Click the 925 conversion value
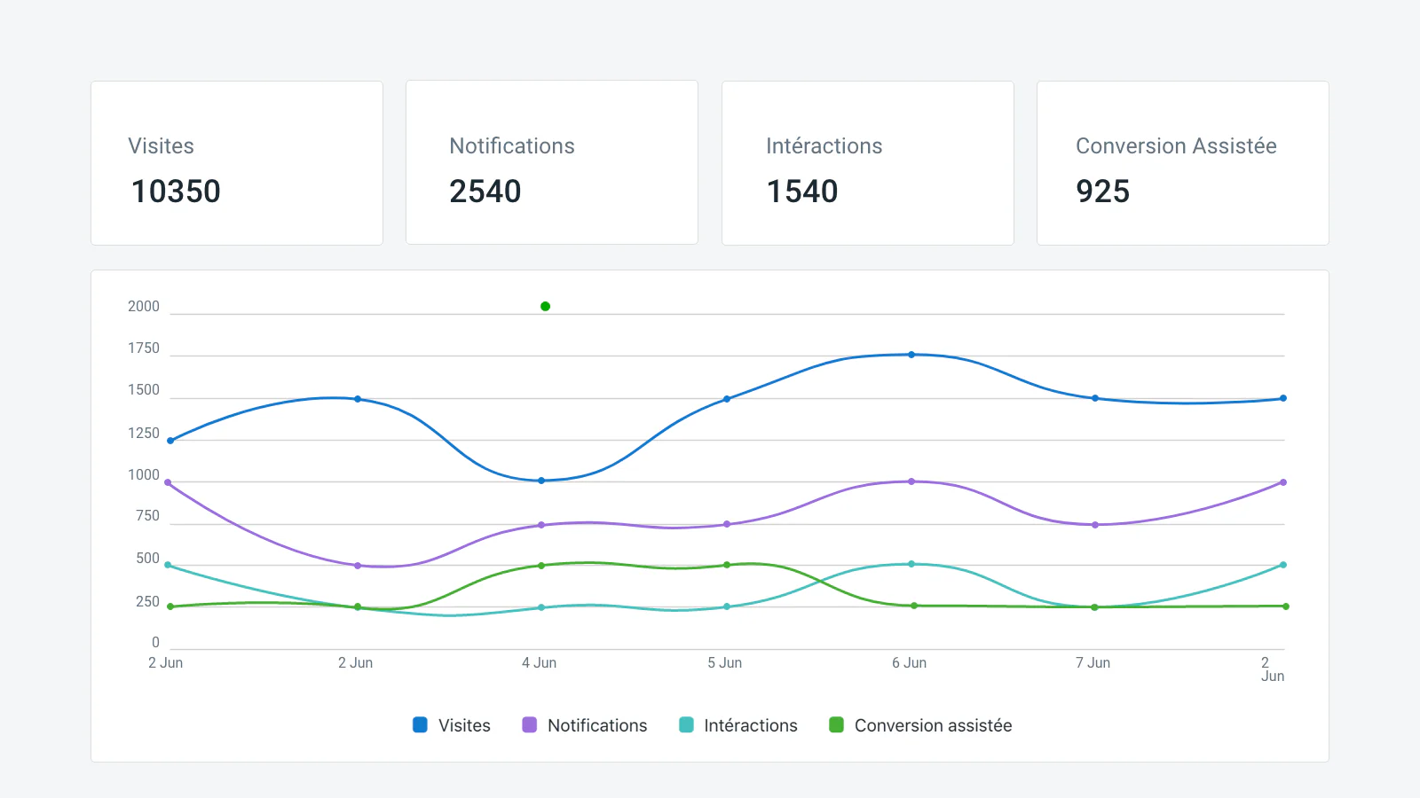The width and height of the screenshot is (1420, 798). tap(1103, 192)
